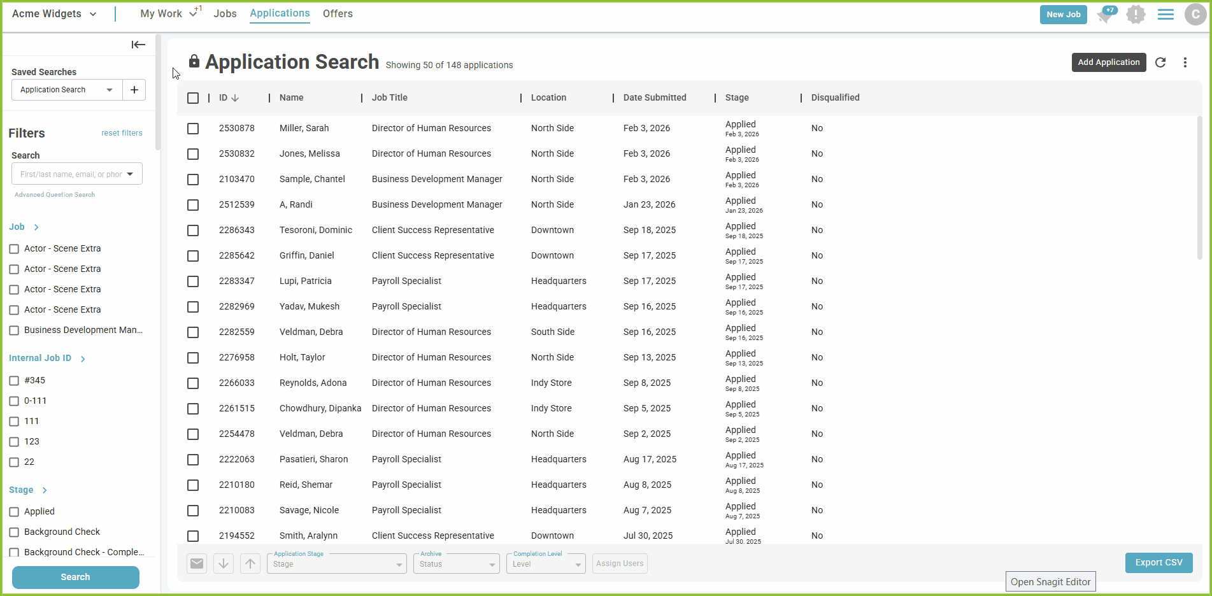Click the move up arrow button
Image resolution: width=1212 pixels, height=596 pixels.
(x=250, y=564)
